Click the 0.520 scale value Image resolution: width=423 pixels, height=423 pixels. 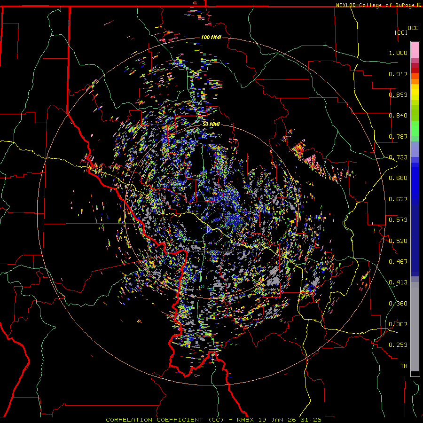tap(398, 241)
